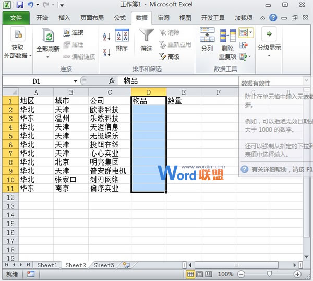Click cell 欧泰科技 in column C

[x=110, y=110]
